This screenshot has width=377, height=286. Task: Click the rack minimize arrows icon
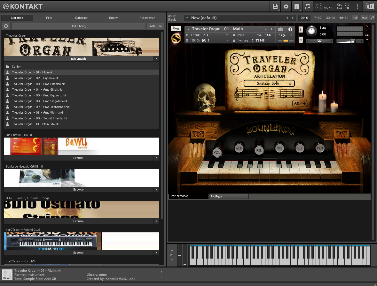click(372, 18)
